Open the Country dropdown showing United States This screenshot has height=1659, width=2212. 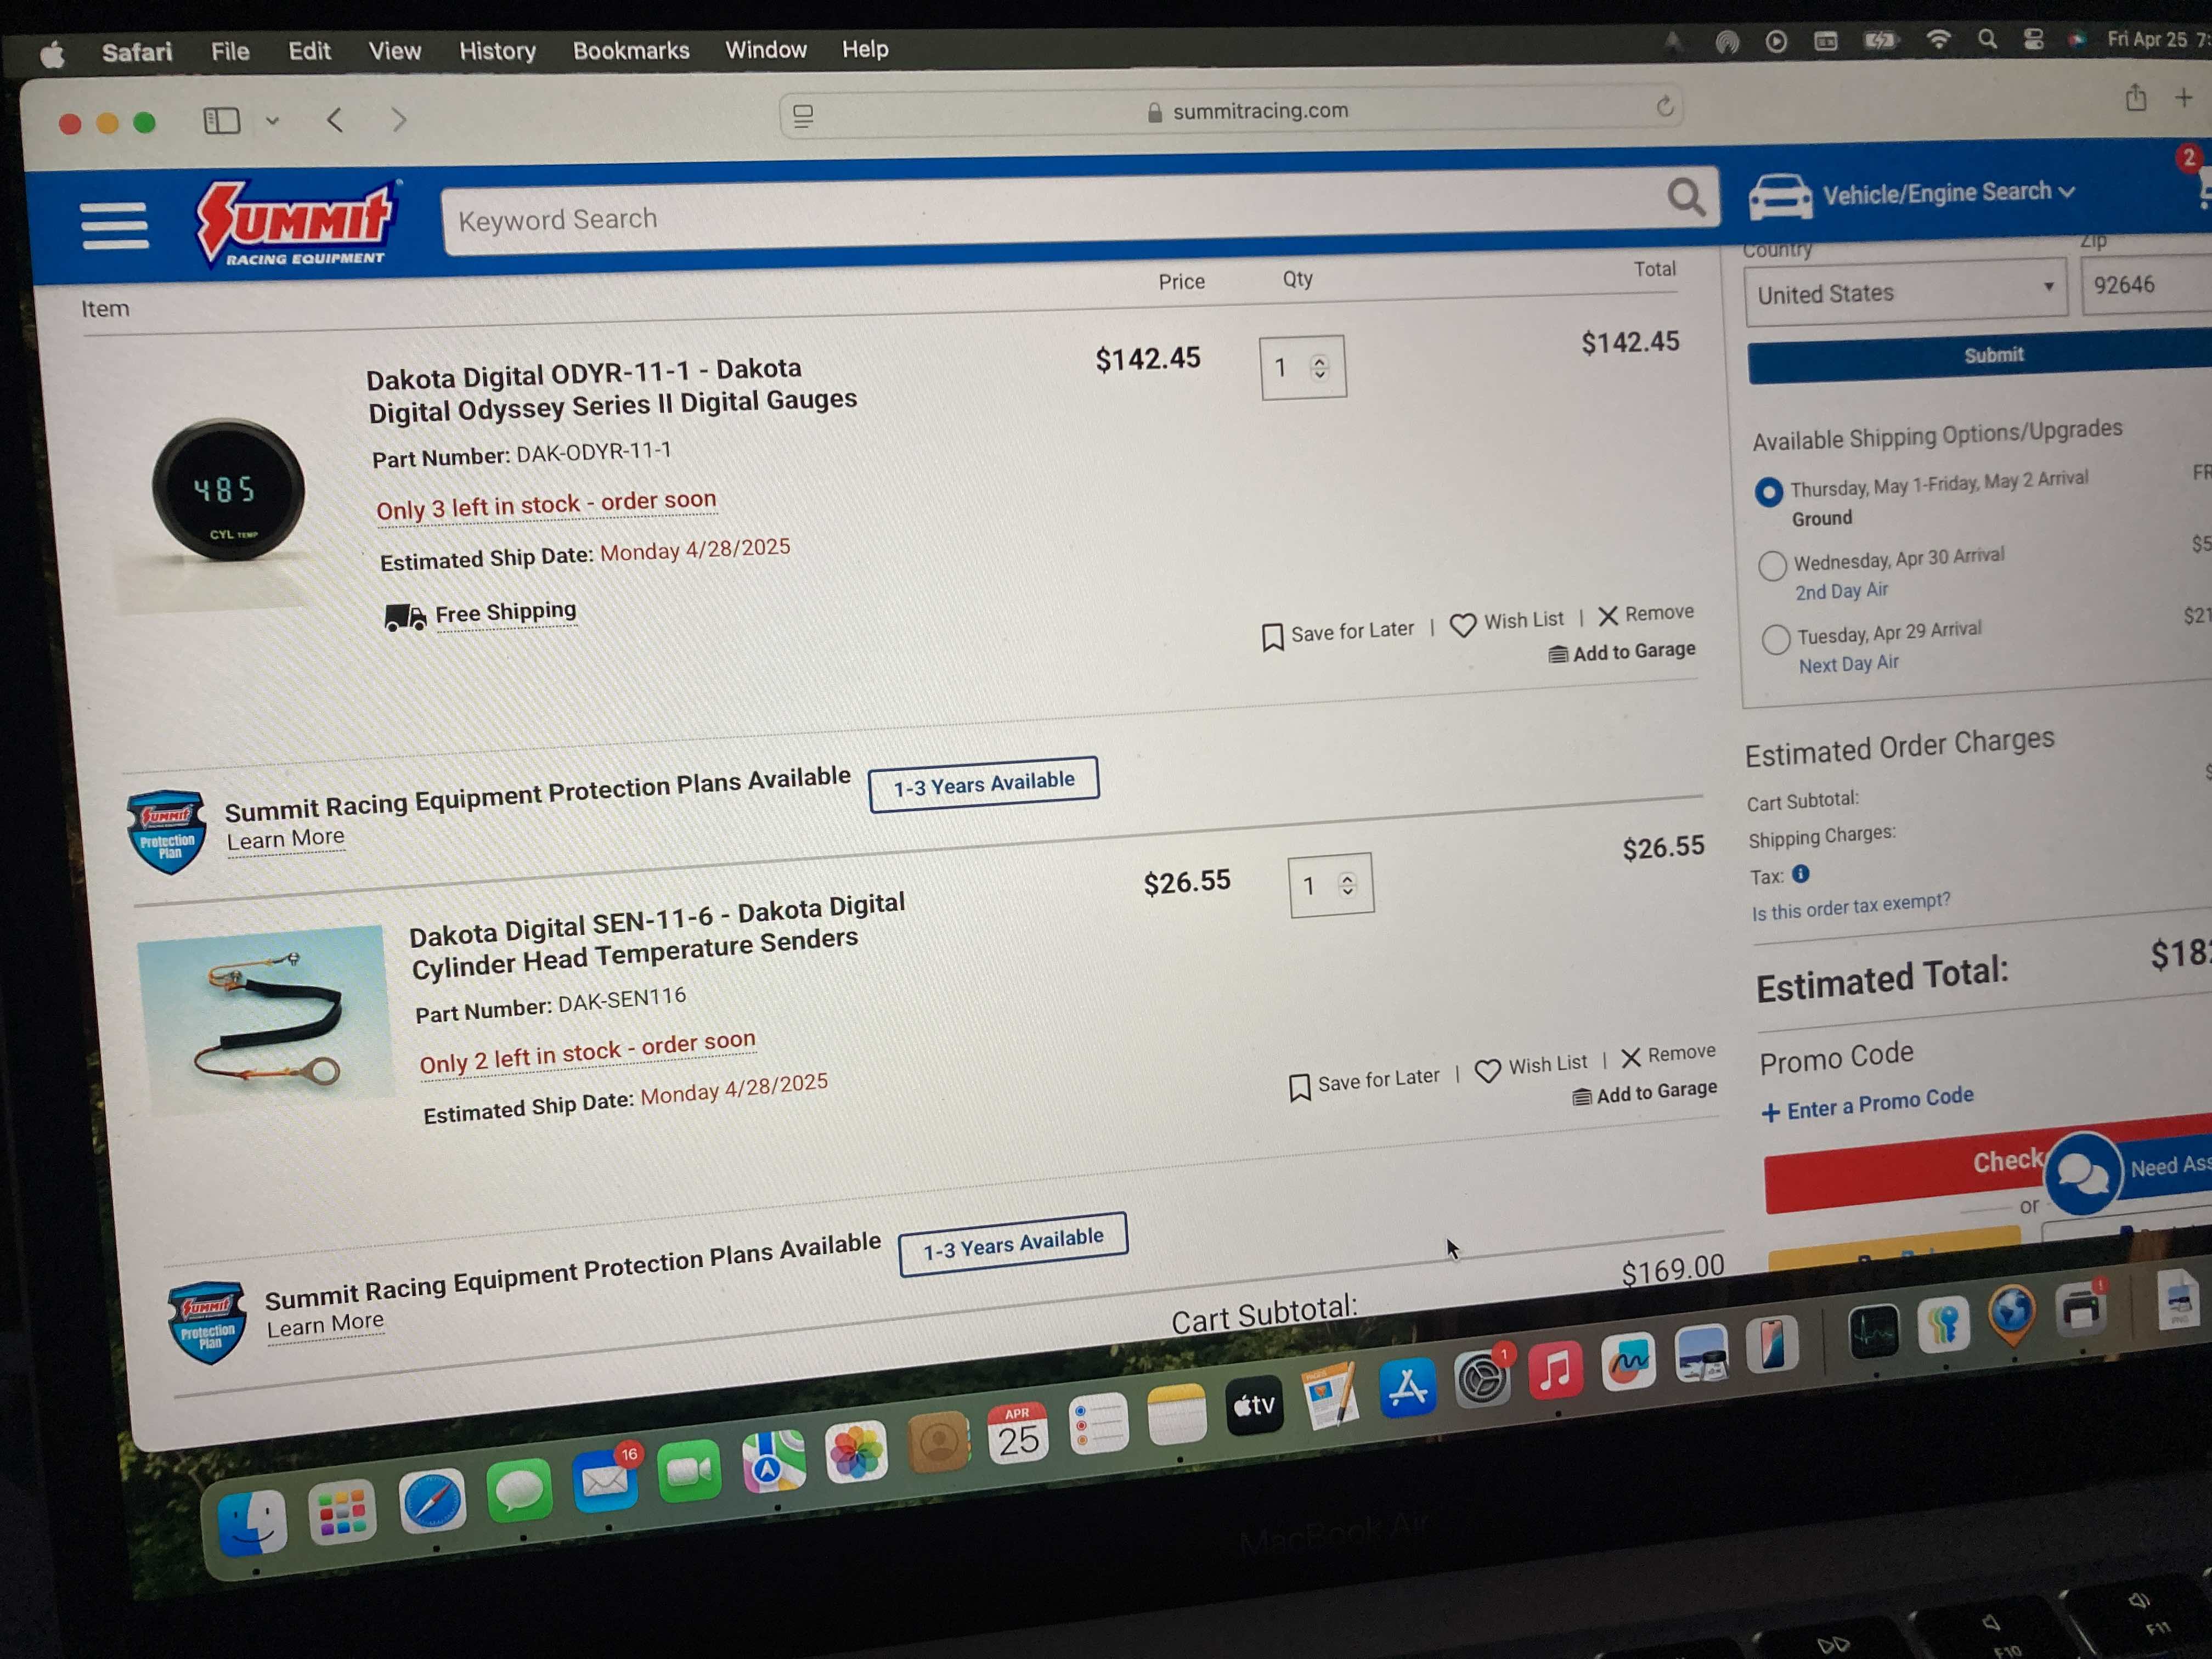pos(1905,292)
